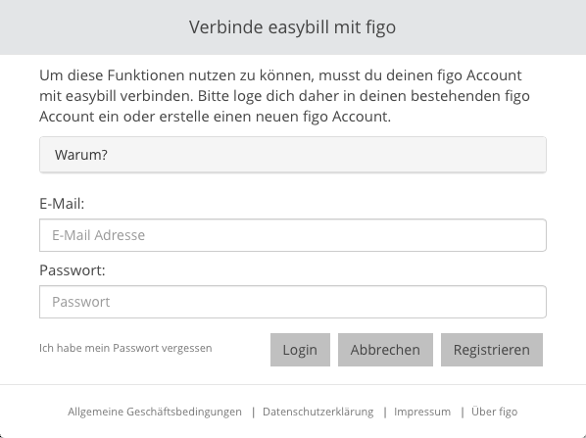Open registration via Registrieren button
586x438 pixels.
[492, 350]
